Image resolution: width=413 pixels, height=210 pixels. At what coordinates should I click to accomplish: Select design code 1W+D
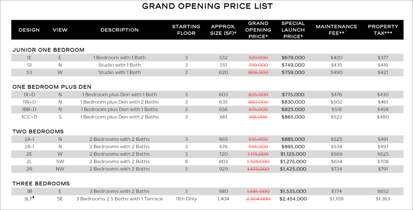click(x=29, y=102)
